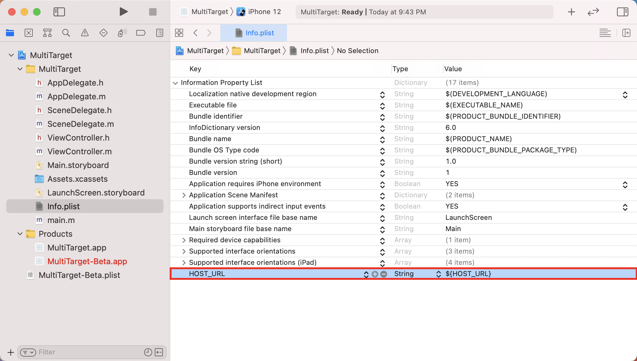Toggle the left navigator sidebar

[x=59, y=12]
